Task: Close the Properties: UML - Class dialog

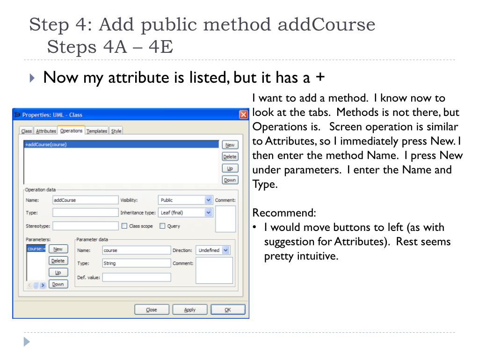Action: (243, 115)
